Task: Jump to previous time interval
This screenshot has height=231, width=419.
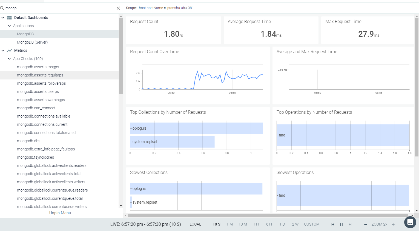Action: (333, 224)
